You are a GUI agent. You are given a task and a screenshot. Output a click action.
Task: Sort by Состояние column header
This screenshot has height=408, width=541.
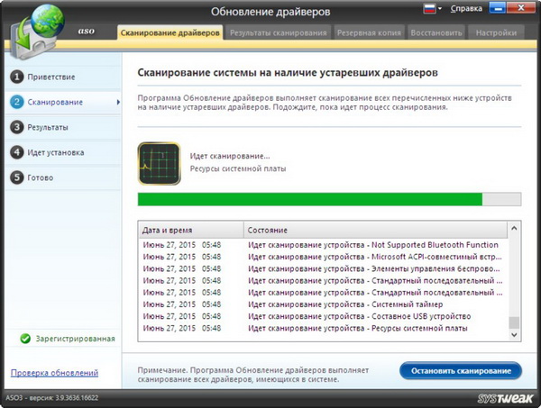[375, 231]
